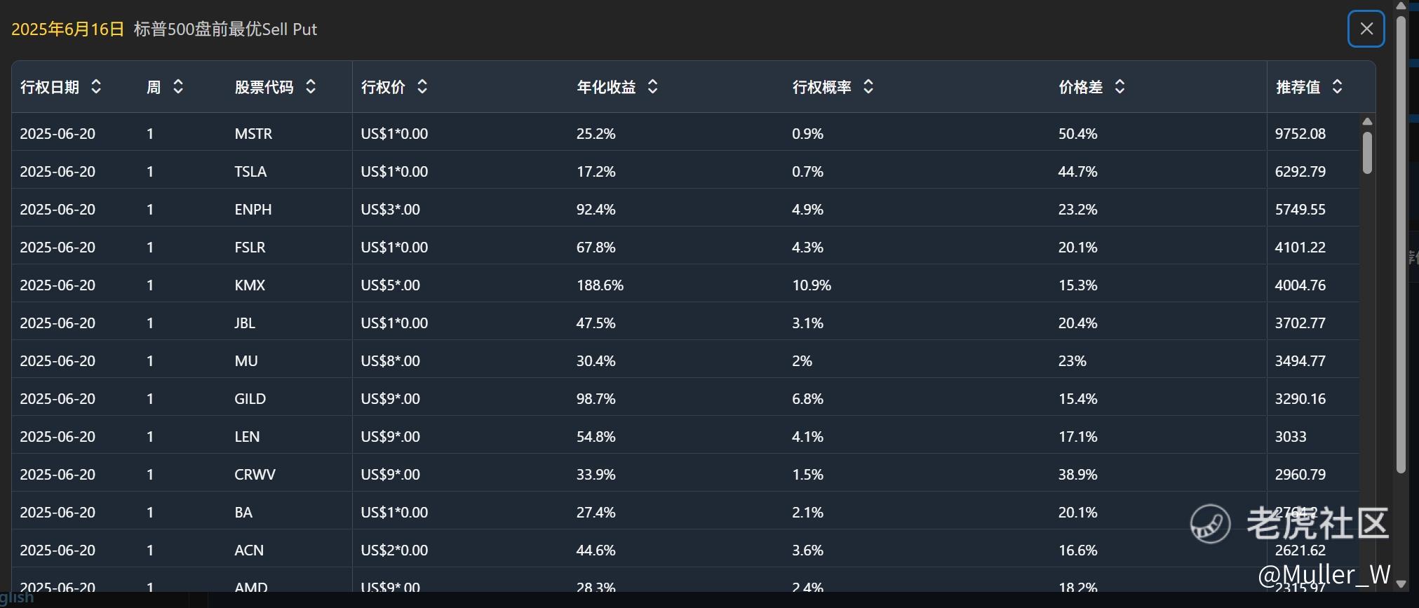Click the 周 column sort arrows
This screenshot has width=1419, height=608.
click(x=178, y=87)
